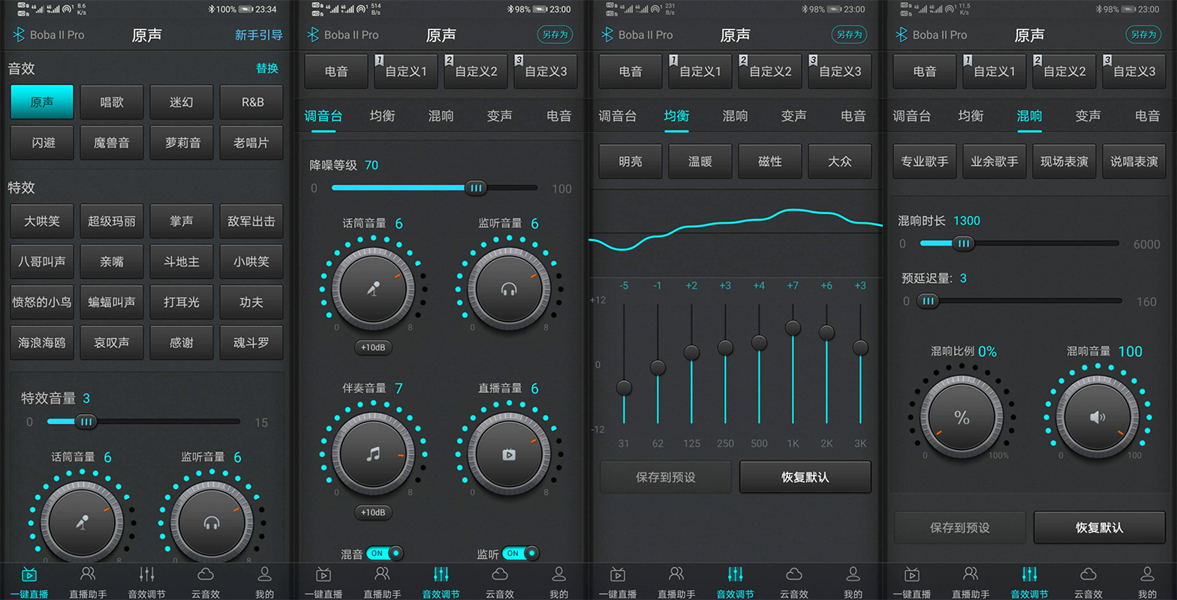The width and height of the screenshot is (1177, 600).
Task: Tap 替换 next to 音效 heading
Action: [267, 68]
